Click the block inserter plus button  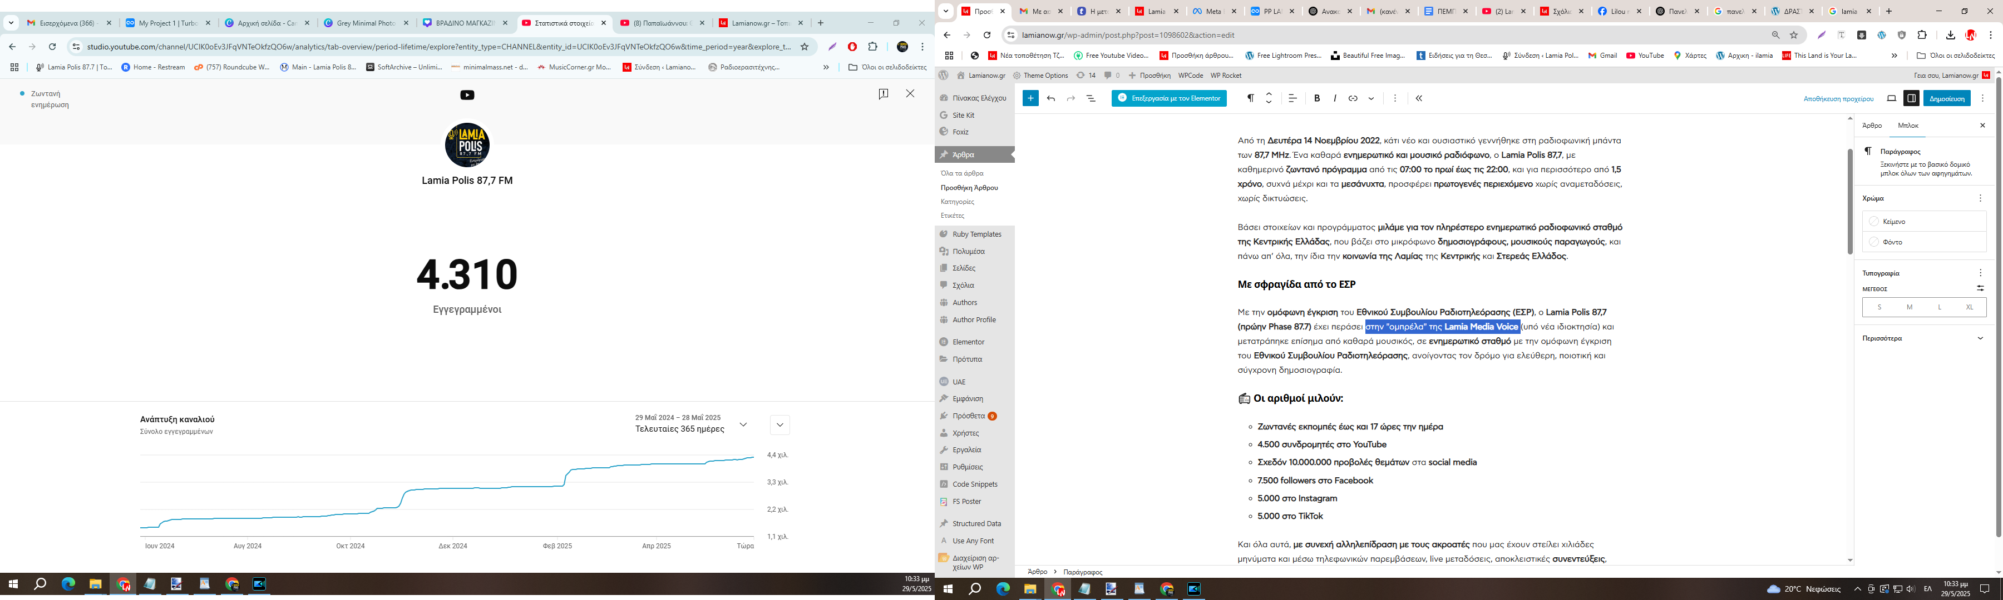pos(1030,98)
